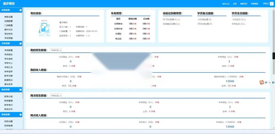275x134 pixels.
Task: Toggle the 中 Chinese mode IME indicator
Action: coord(266,82)
